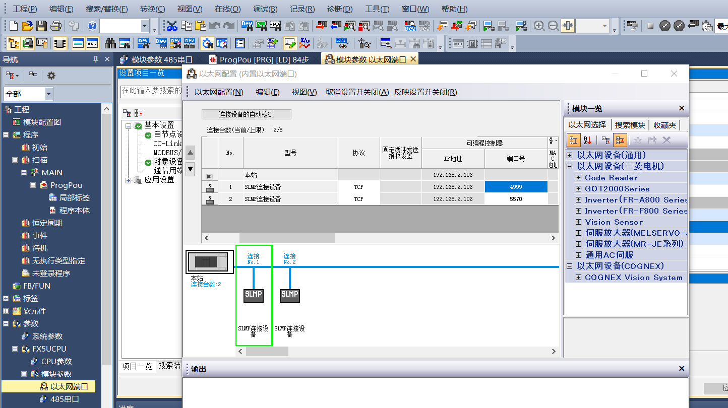Click the Zoom In magnifier icon

click(539, 26)
